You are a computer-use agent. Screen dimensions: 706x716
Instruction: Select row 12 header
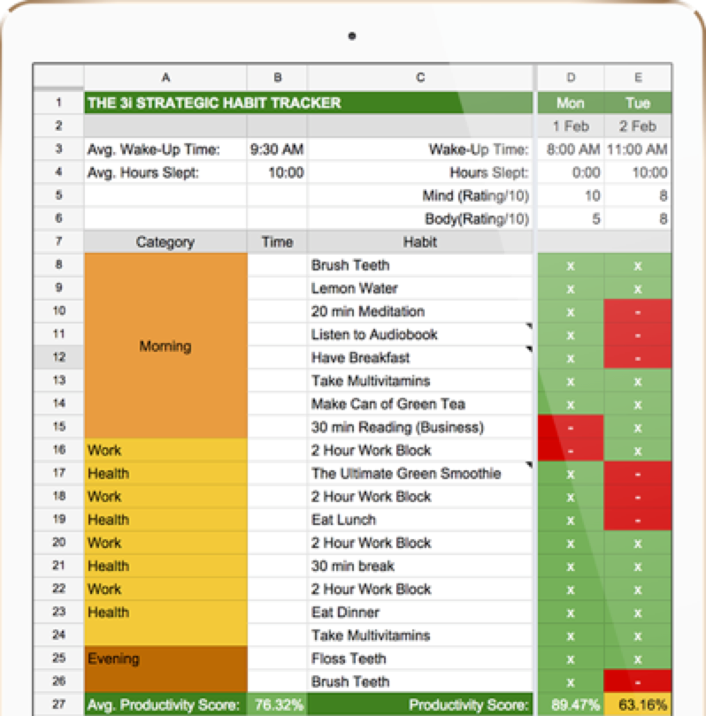click(58, 357)
